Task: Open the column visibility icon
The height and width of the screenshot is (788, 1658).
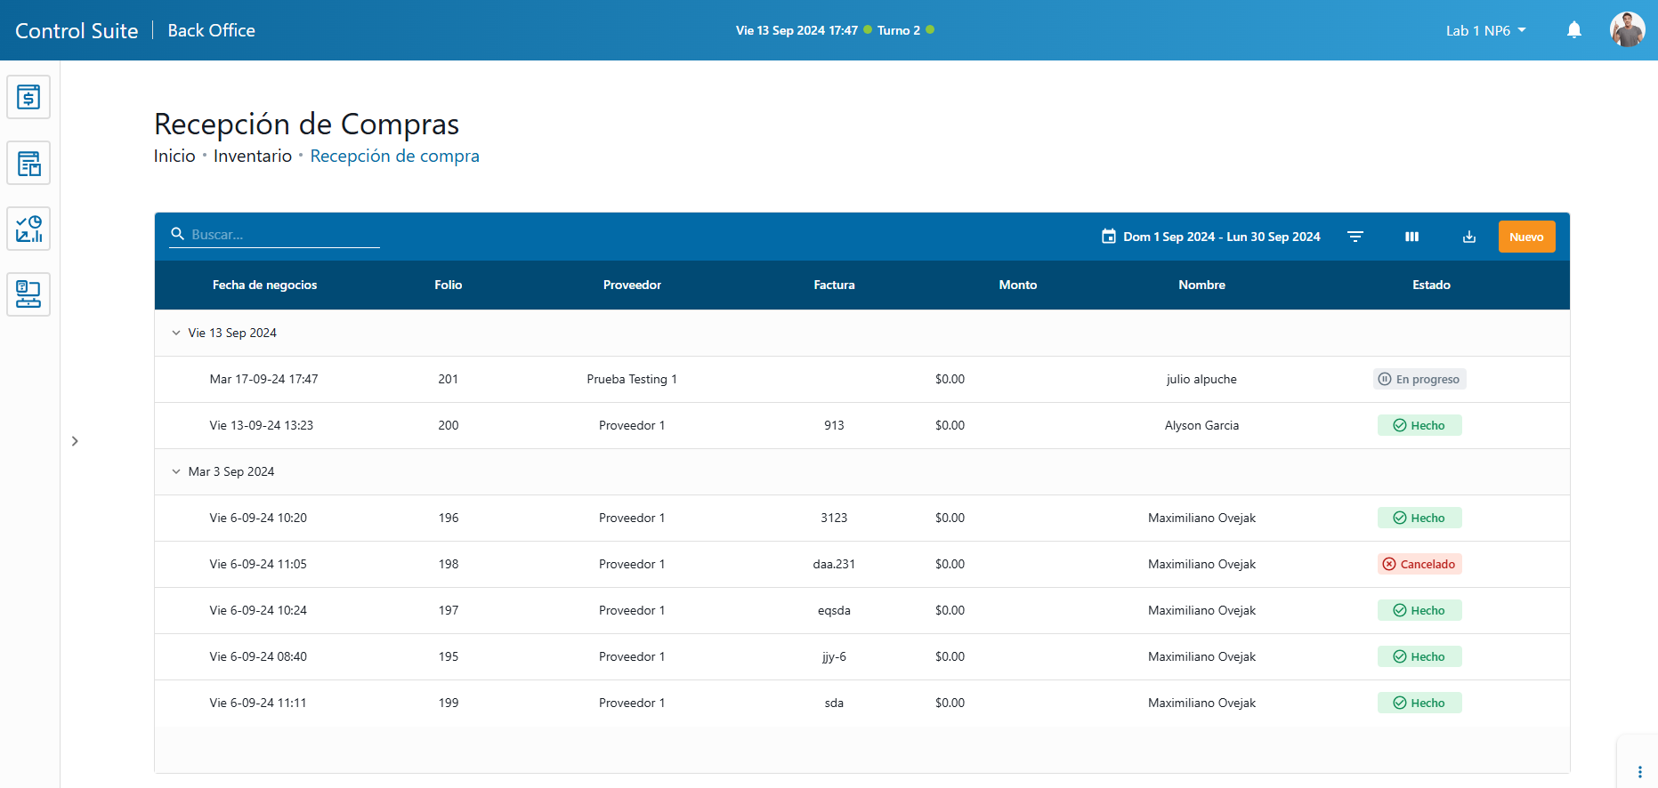Action: coord(1411,237)
